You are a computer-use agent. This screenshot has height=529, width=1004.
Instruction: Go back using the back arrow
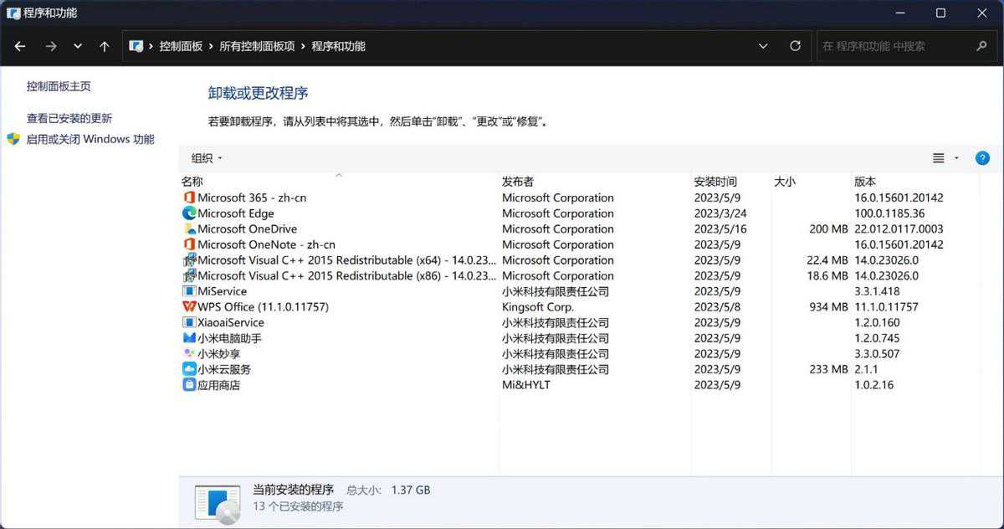[20, 47]
